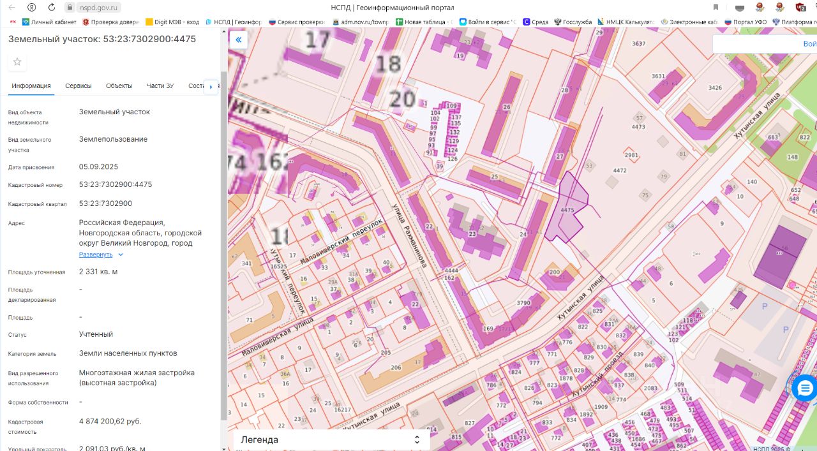Click the Yandex home button
The image size is (817, 451).
click(x=32, y=8)
